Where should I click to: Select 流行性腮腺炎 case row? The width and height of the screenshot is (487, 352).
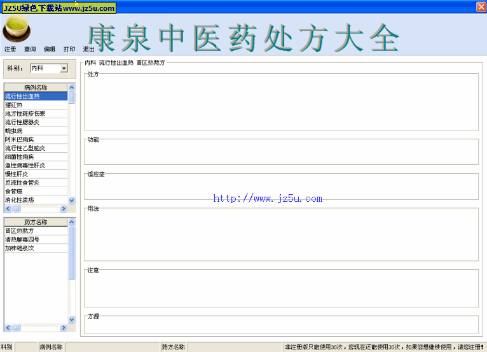[x=36, y=122]
